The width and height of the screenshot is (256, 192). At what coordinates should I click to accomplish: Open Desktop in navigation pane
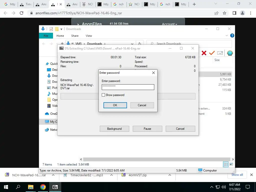point(52,70)
